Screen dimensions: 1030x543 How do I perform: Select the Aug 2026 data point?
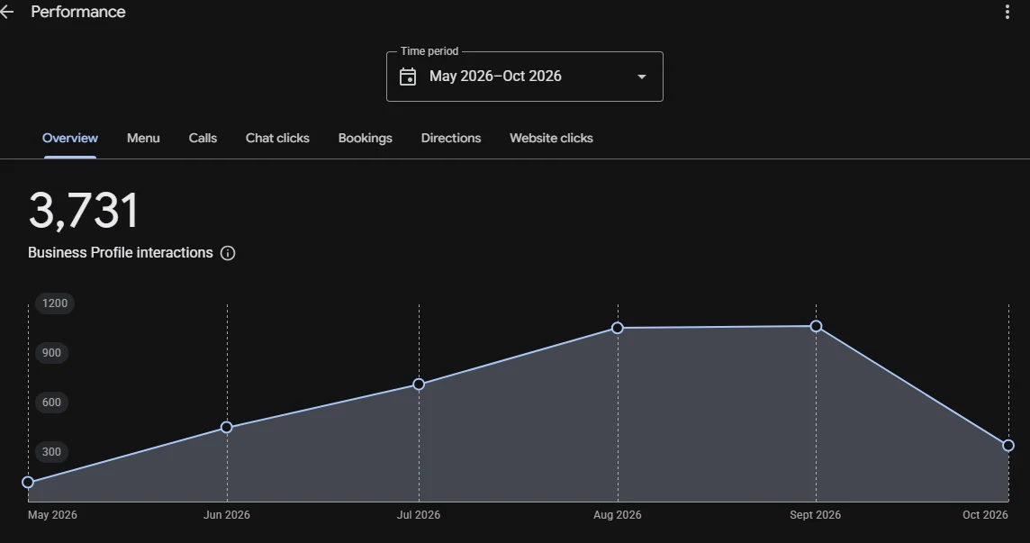click(618, 328)
